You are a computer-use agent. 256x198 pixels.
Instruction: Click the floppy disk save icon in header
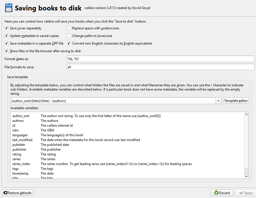click(9, 8)
